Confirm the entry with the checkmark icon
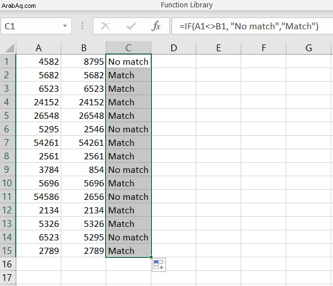Viewport: 333px width, 286px height. [x=131, y=26]
